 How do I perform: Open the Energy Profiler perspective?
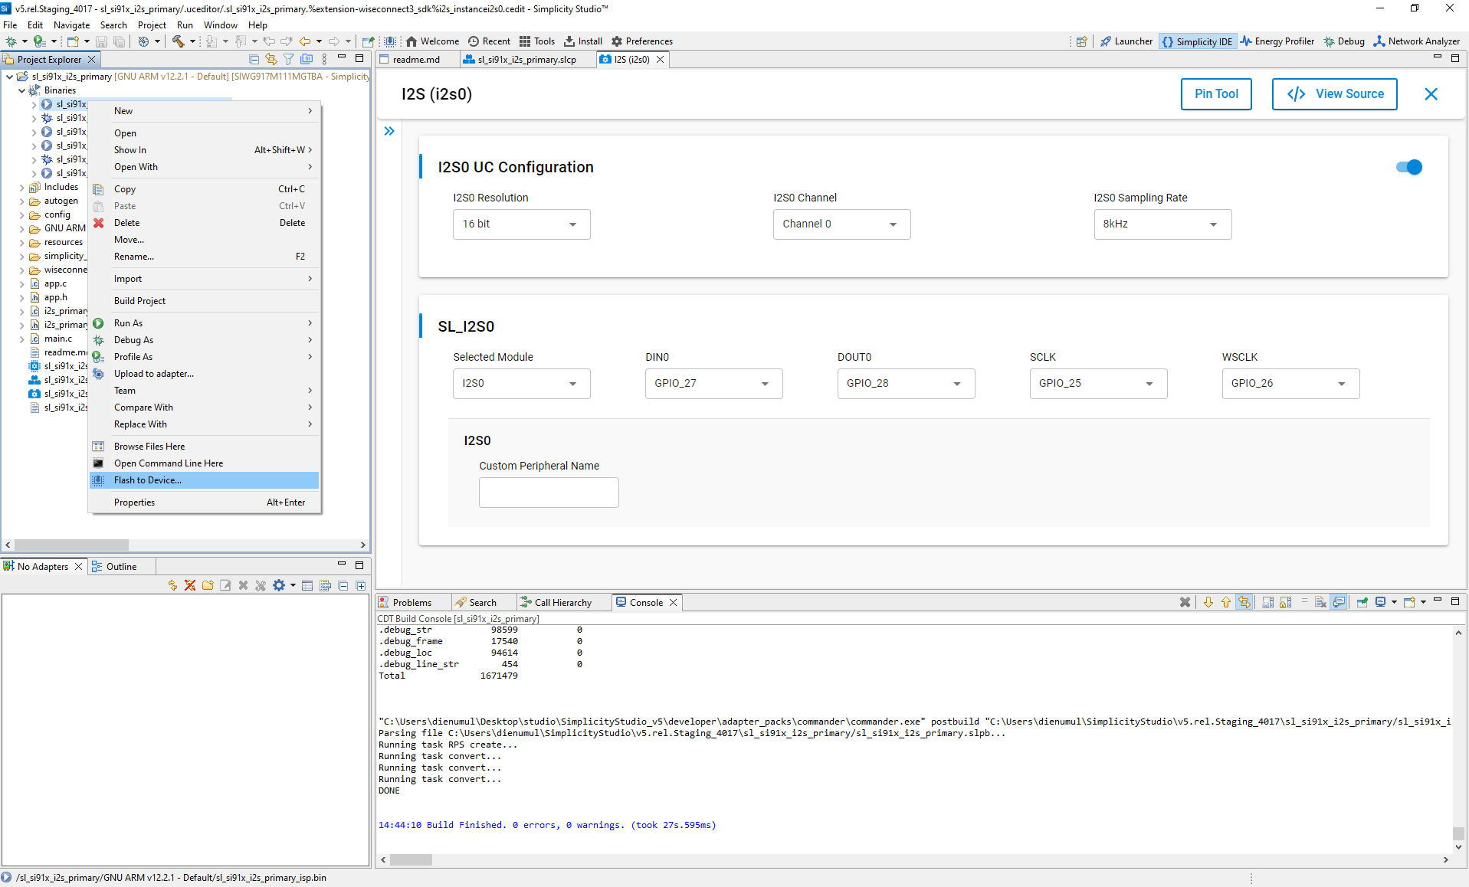coord(1277,41)
